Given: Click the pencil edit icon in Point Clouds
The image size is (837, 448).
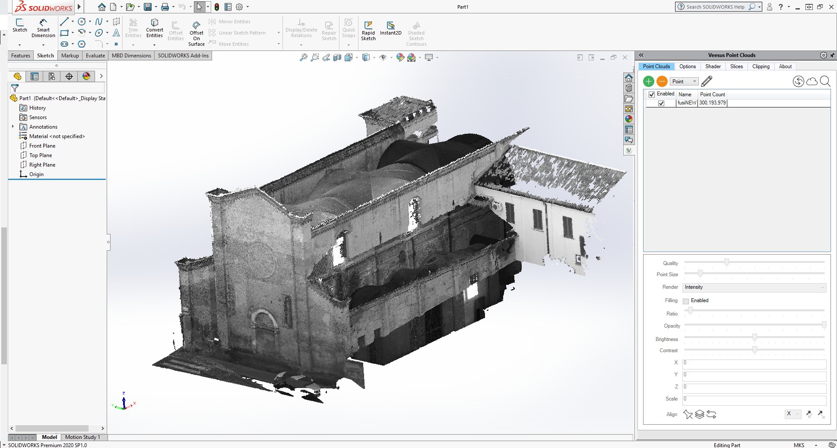Looking at the screenshot, I should [x=707, y=81].
